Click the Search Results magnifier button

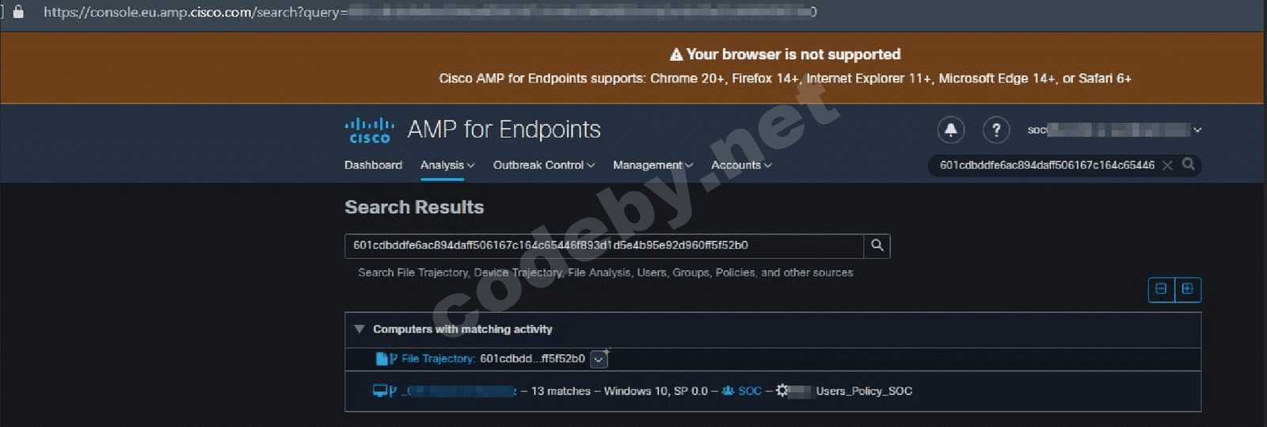point(877,246)
